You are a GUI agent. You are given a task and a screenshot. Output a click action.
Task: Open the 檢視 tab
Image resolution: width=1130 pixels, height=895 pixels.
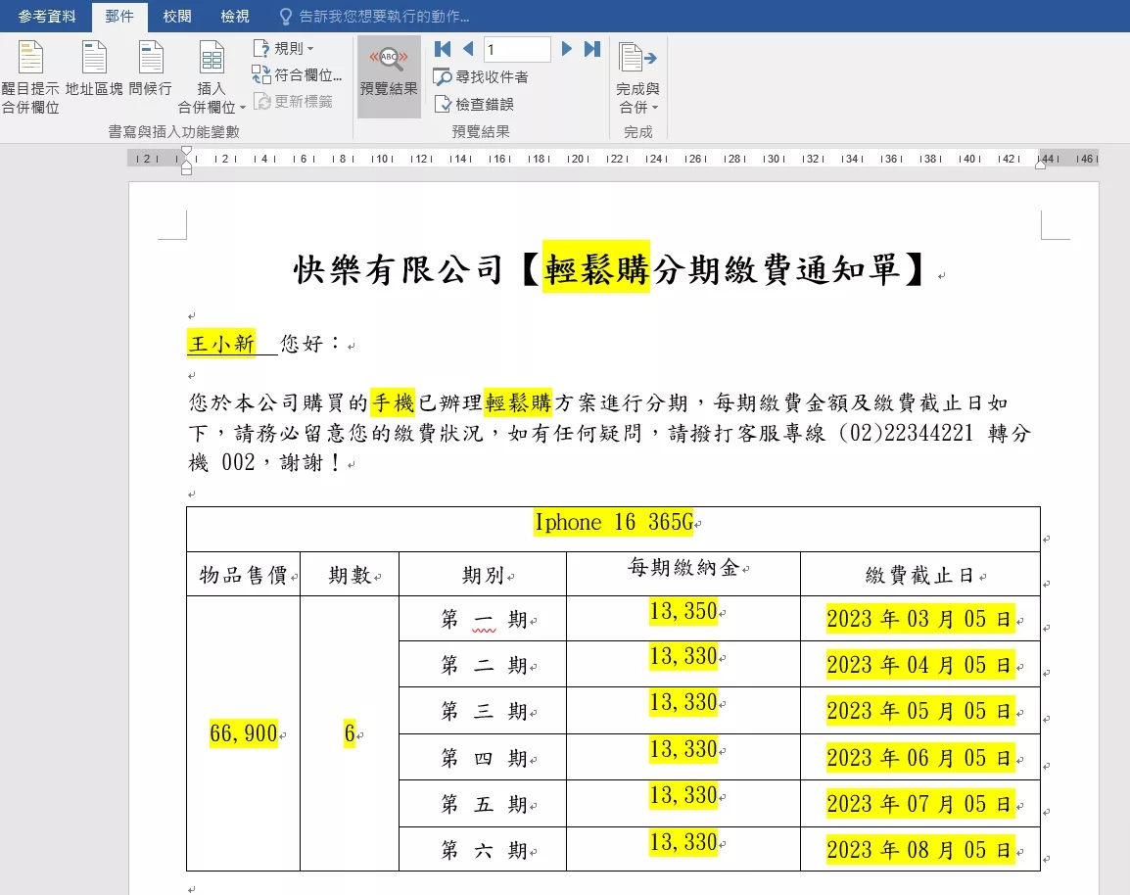(235, 16)
